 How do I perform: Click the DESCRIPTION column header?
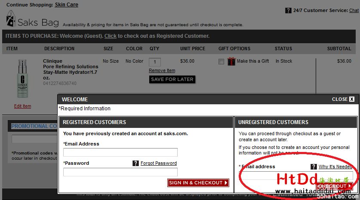59,48
